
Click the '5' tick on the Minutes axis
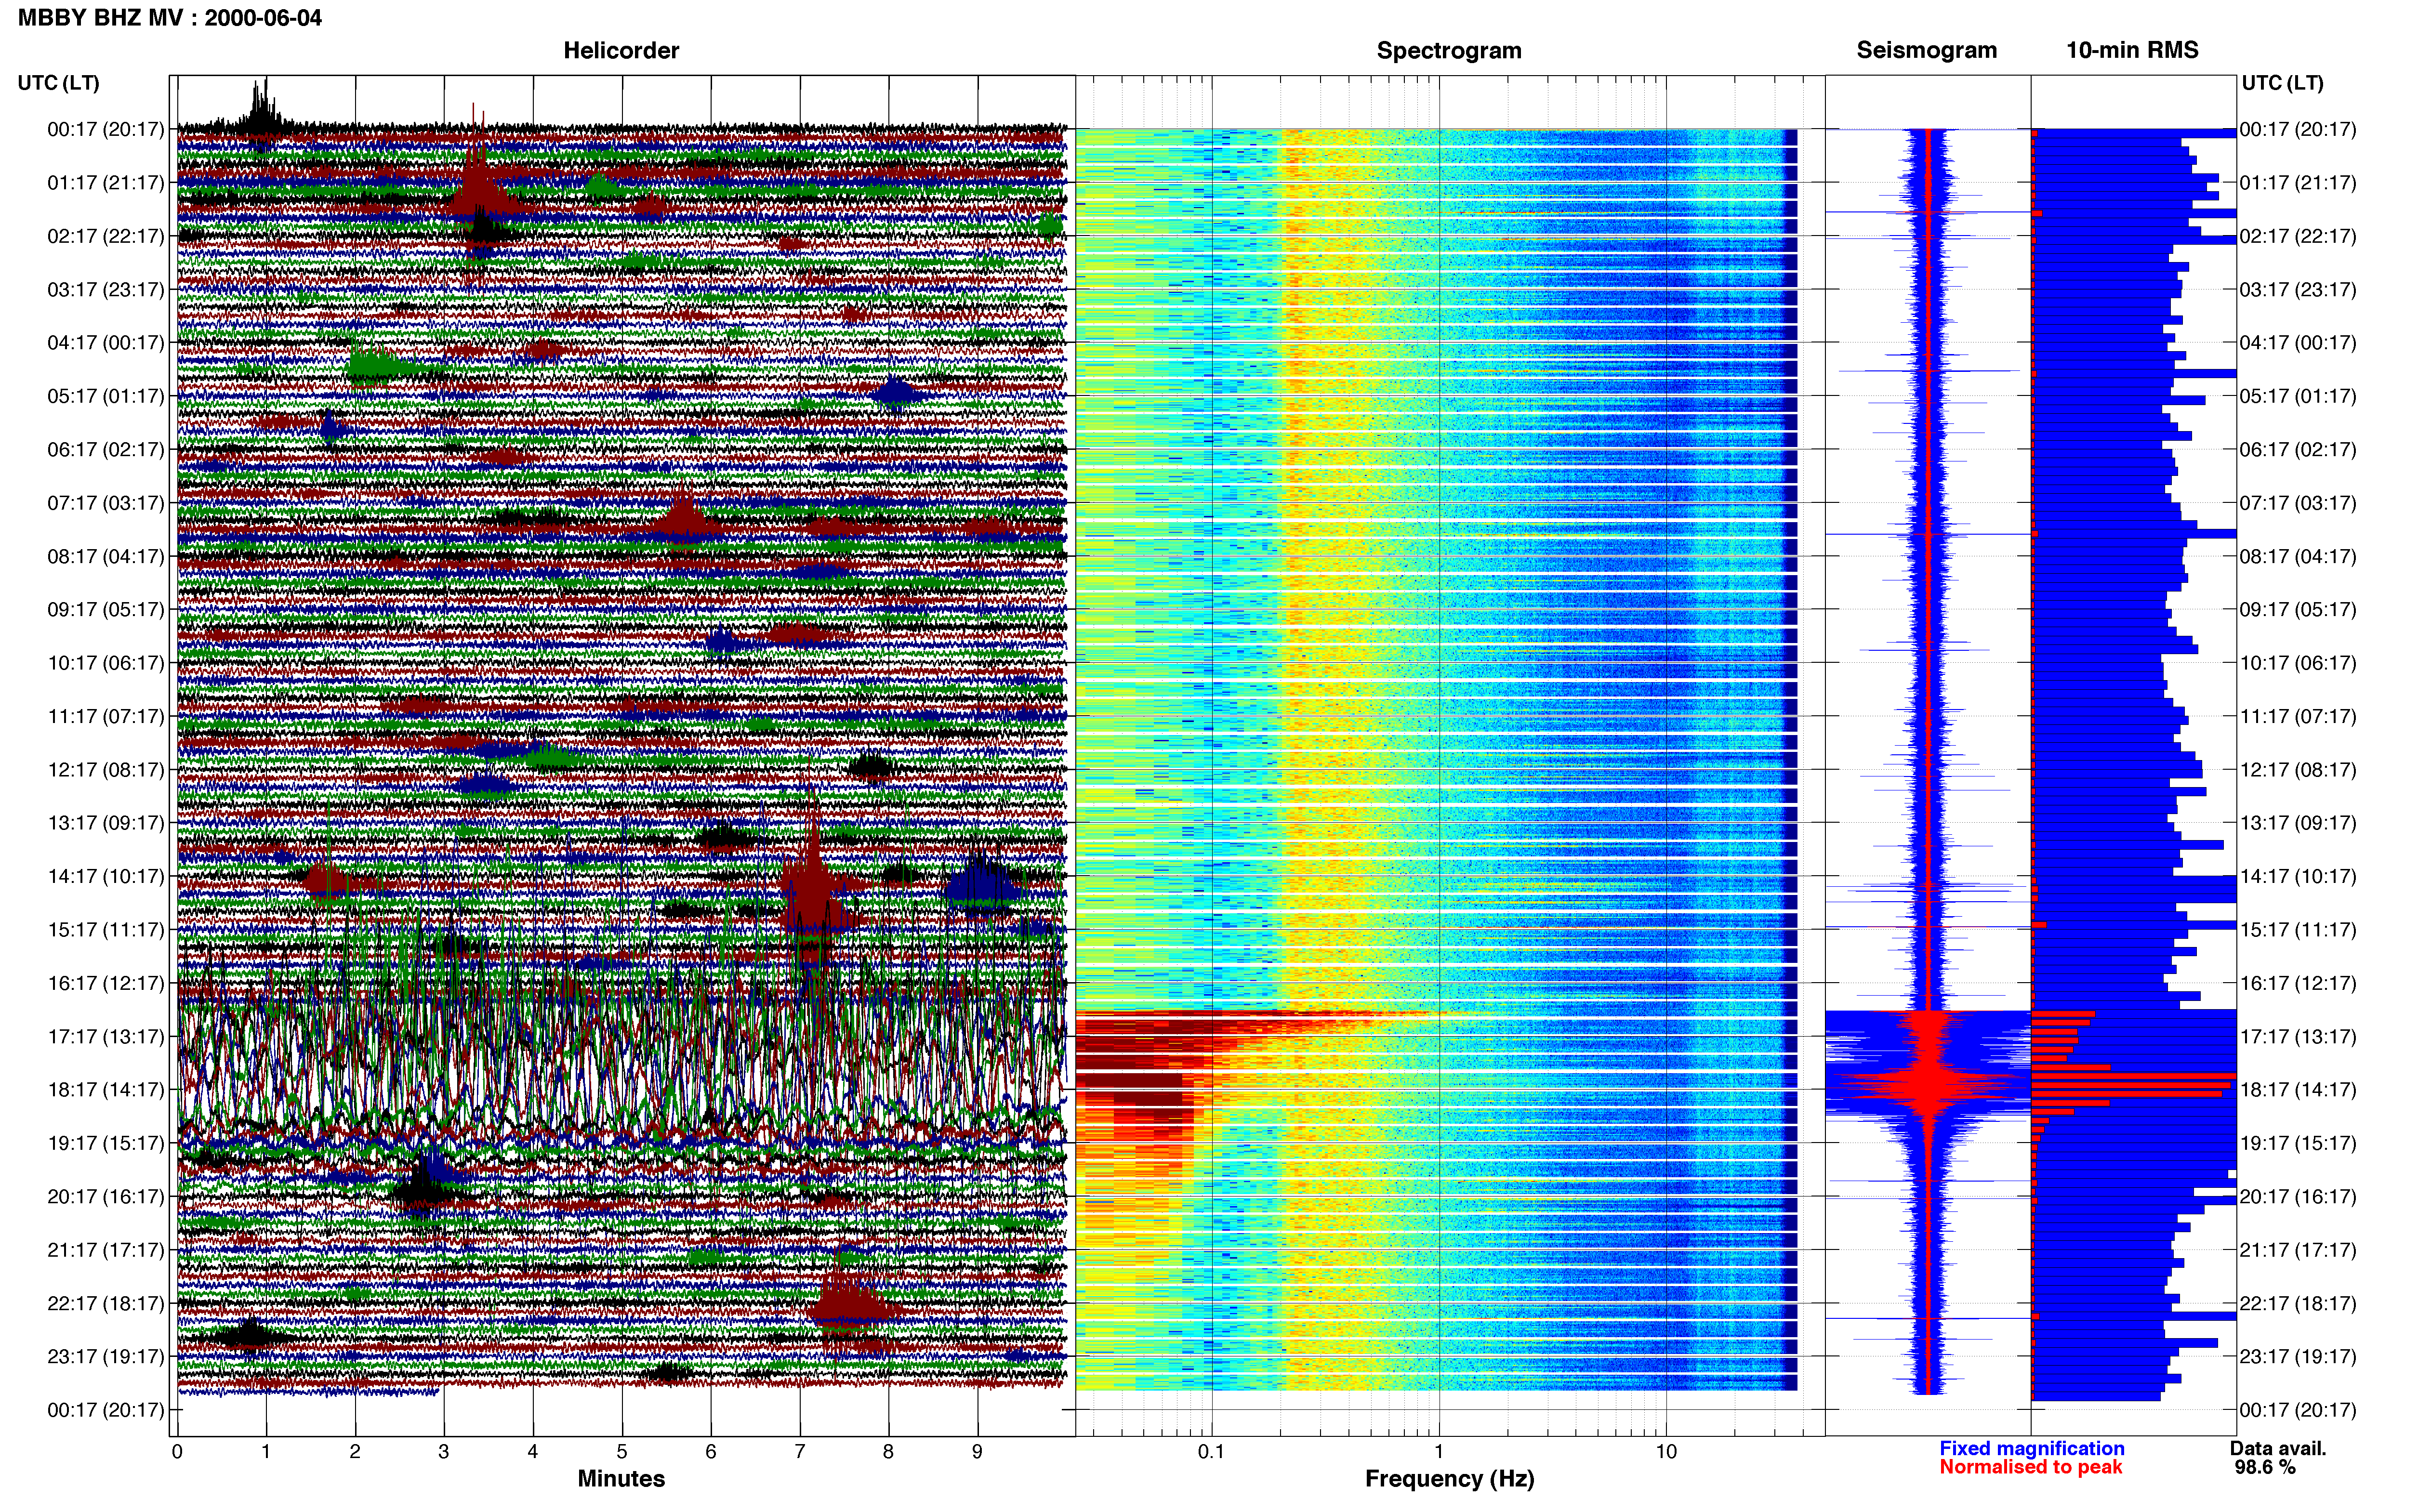click(622, 1451)
